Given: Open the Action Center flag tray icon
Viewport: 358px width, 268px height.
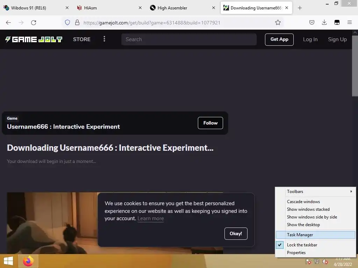Looking at the screenshot, I should tap(308, 261).
